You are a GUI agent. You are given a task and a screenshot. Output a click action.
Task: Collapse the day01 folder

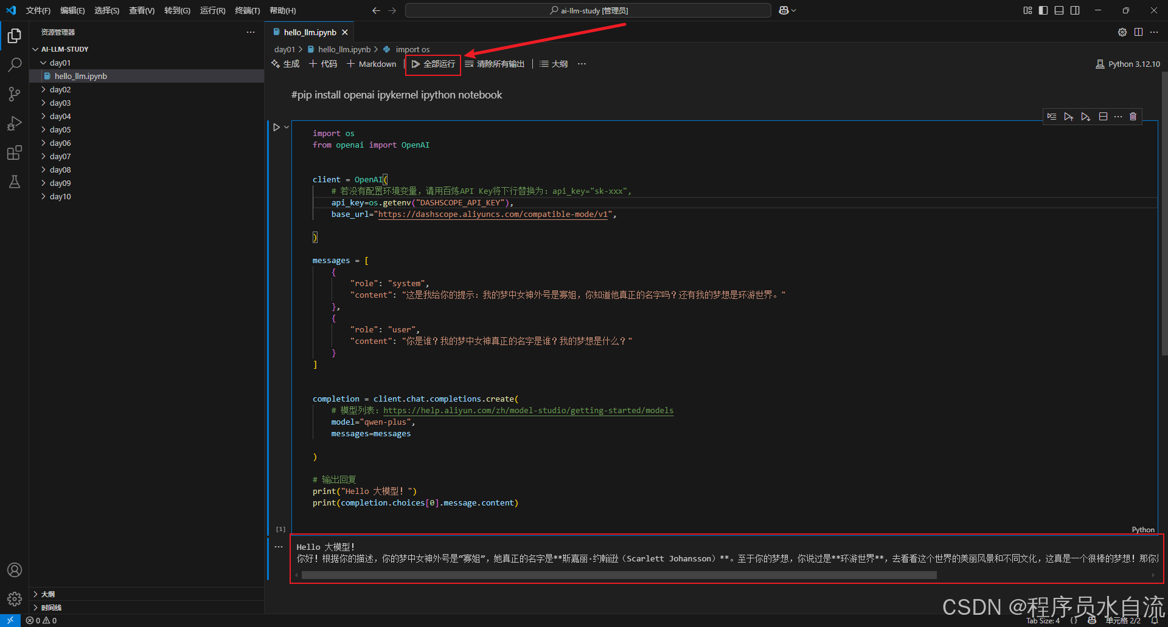pyautogui.click(x=147, y=63)
